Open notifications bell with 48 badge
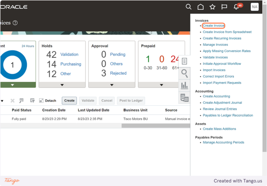267x186 pixels. click(x=238, y=7)
